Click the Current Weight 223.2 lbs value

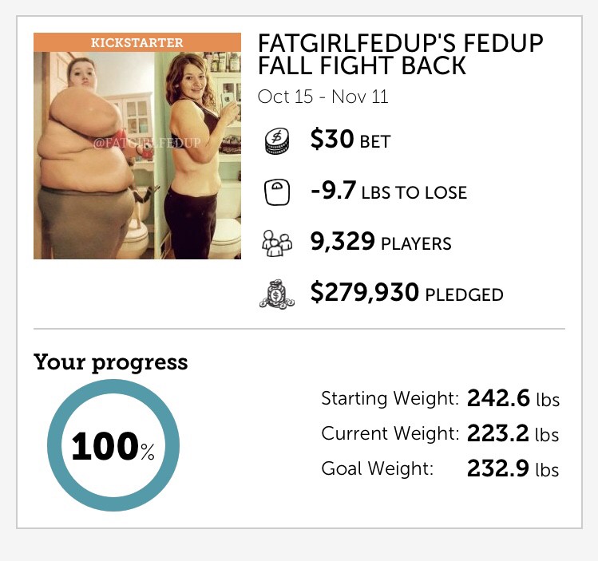pyautogui.click(x=513, y=433)
